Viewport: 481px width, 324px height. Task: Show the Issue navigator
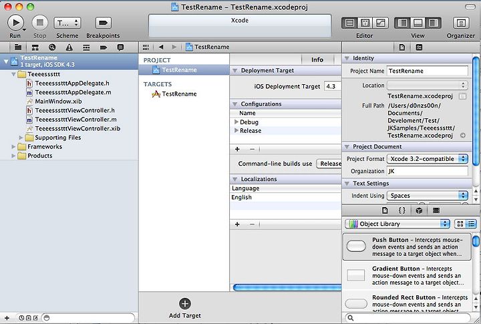pyautogui.click(x=69, y=47)
